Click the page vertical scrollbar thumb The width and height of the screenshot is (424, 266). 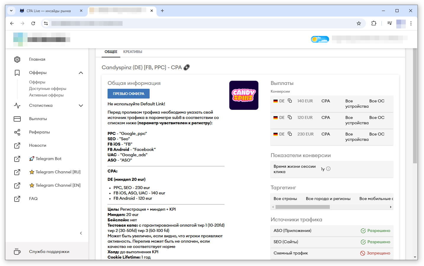click(x=415, y=106)
